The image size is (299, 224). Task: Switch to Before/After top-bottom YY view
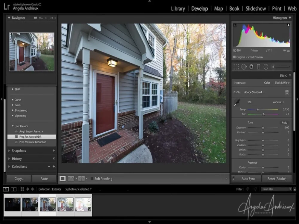click(81, 179)
